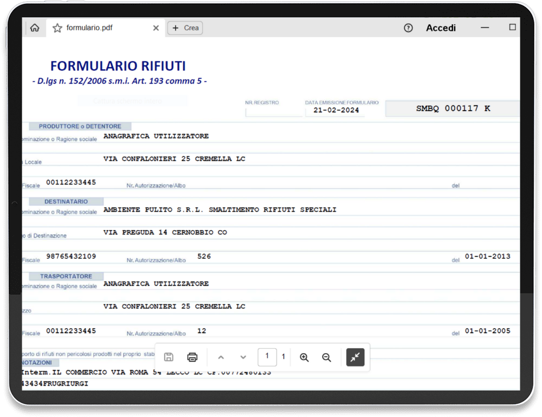The height and width of the screenshot is (417, 542).
Task: Click the SMBQ 000117 K serial box
Action: point(451,108)
